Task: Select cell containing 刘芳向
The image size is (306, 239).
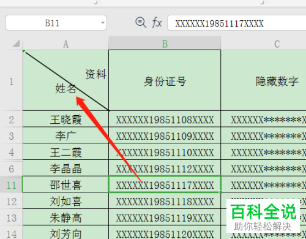Action: (65, 233)
